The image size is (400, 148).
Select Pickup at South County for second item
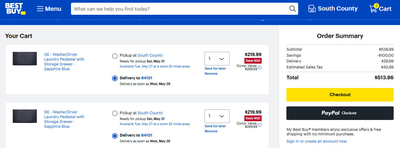[x=115, y=113]
